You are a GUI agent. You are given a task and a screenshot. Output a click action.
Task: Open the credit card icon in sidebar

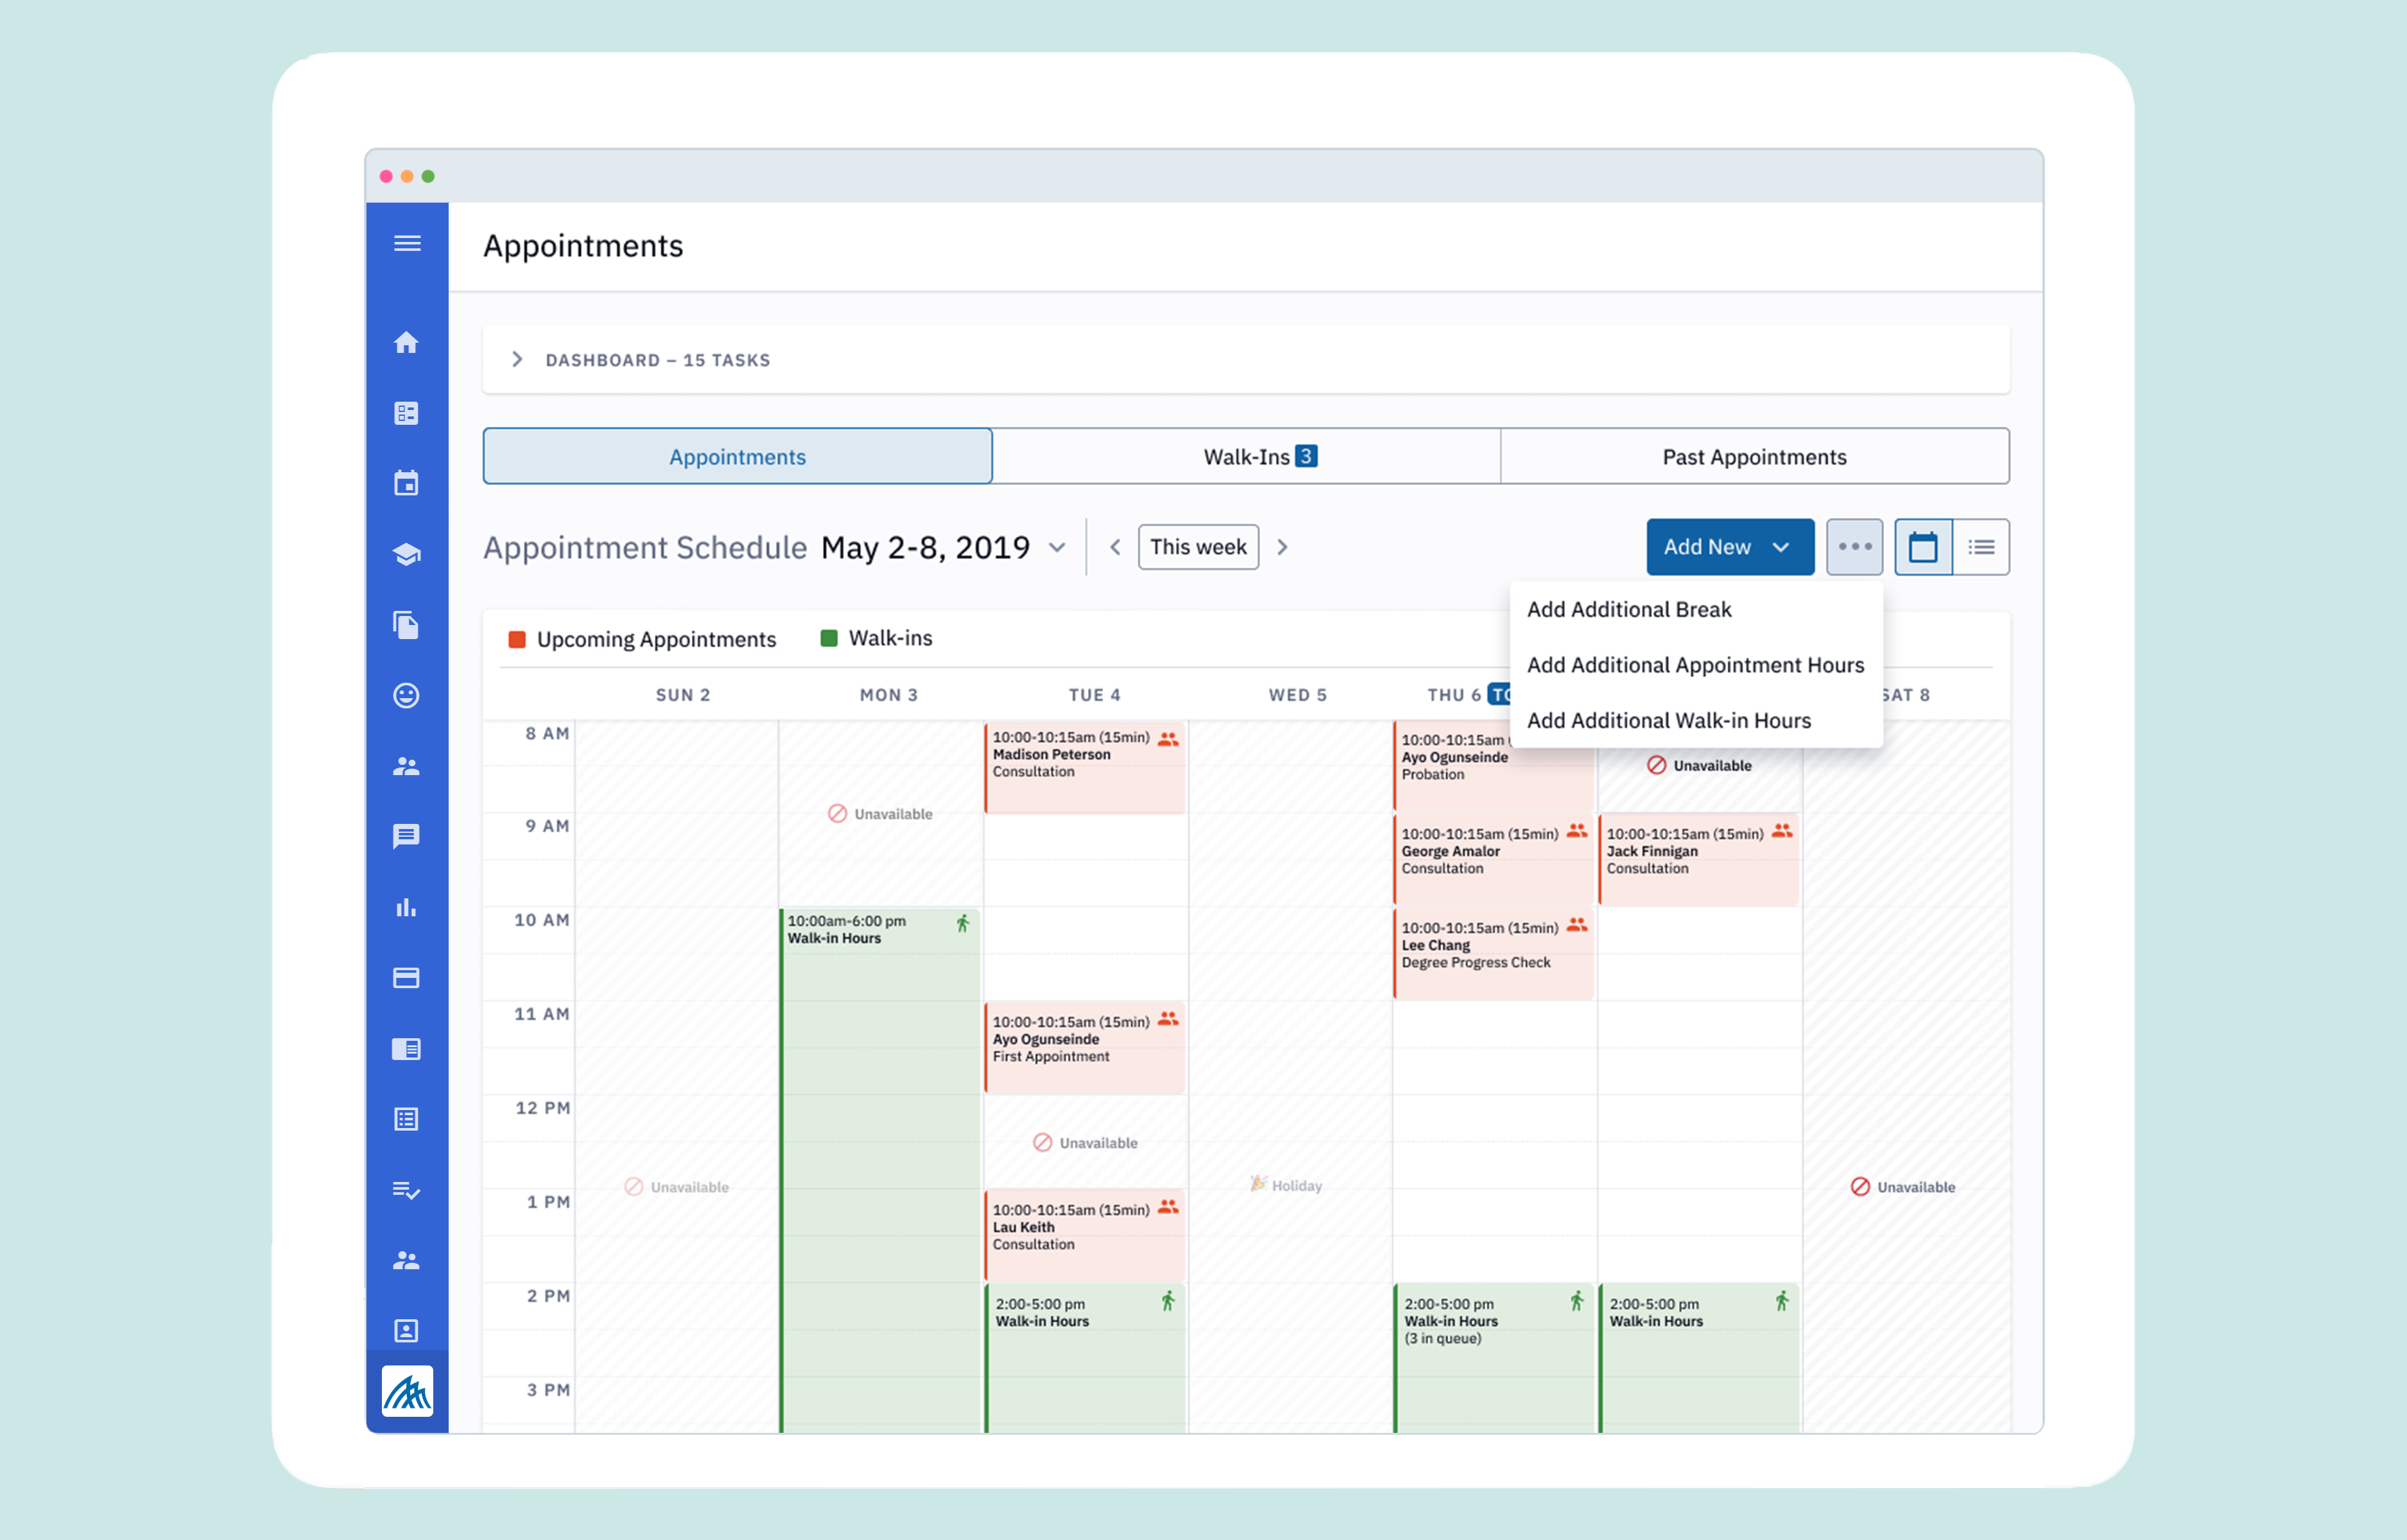click(406, 978)
